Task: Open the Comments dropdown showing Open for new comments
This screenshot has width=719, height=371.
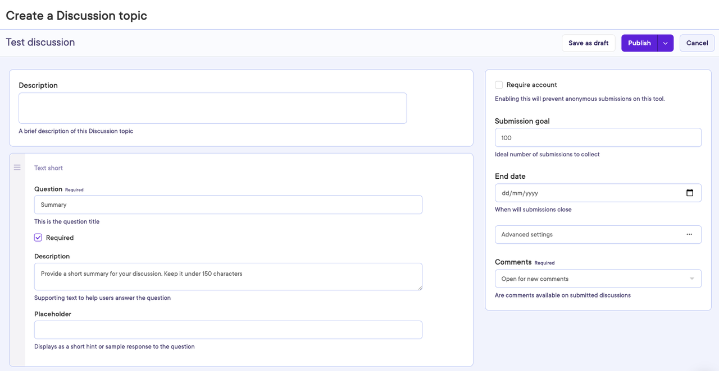Action: tap(598, 278)
